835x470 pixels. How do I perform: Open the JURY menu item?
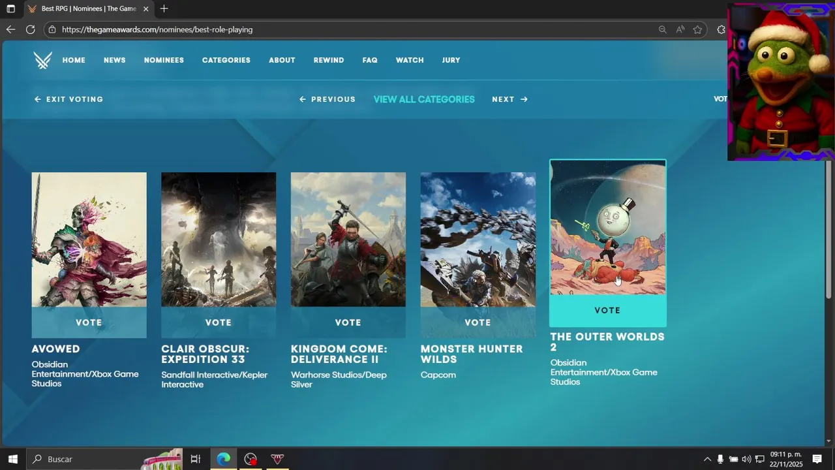(x=451, y=60)
